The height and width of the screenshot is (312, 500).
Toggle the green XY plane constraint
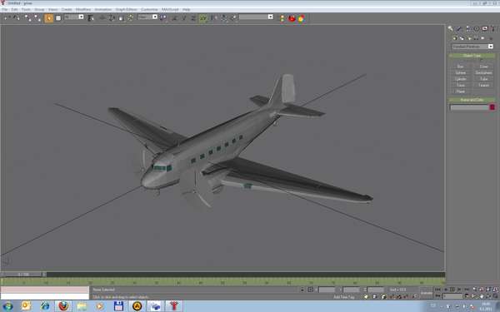[x=203, y=17]
